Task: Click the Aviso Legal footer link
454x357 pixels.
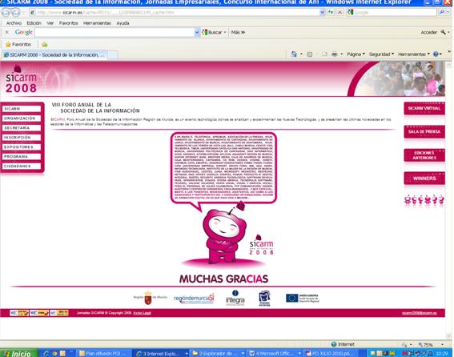Action: [x=142, y=313]
